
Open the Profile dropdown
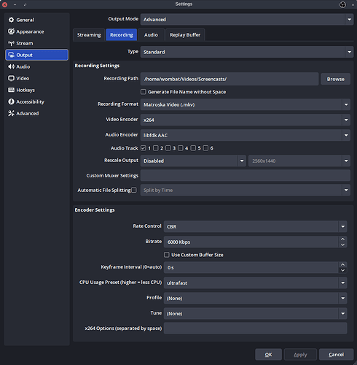click(256, 298)
